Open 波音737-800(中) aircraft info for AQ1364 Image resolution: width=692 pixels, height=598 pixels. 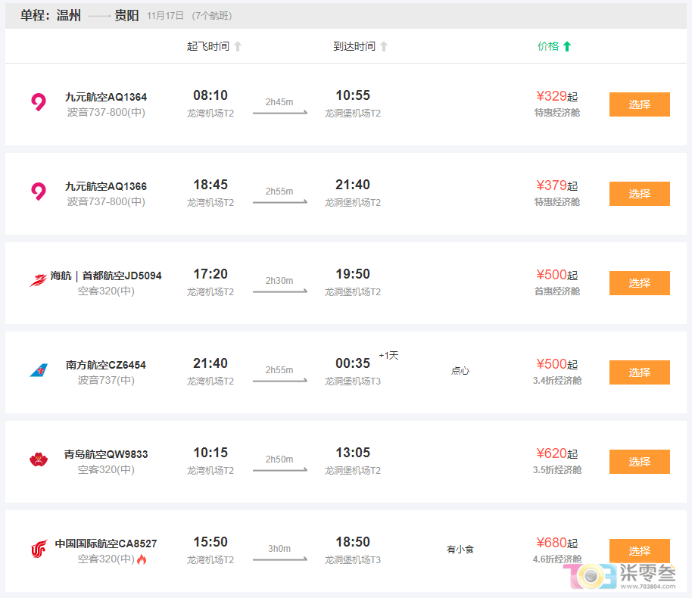[x=106, y=113]
